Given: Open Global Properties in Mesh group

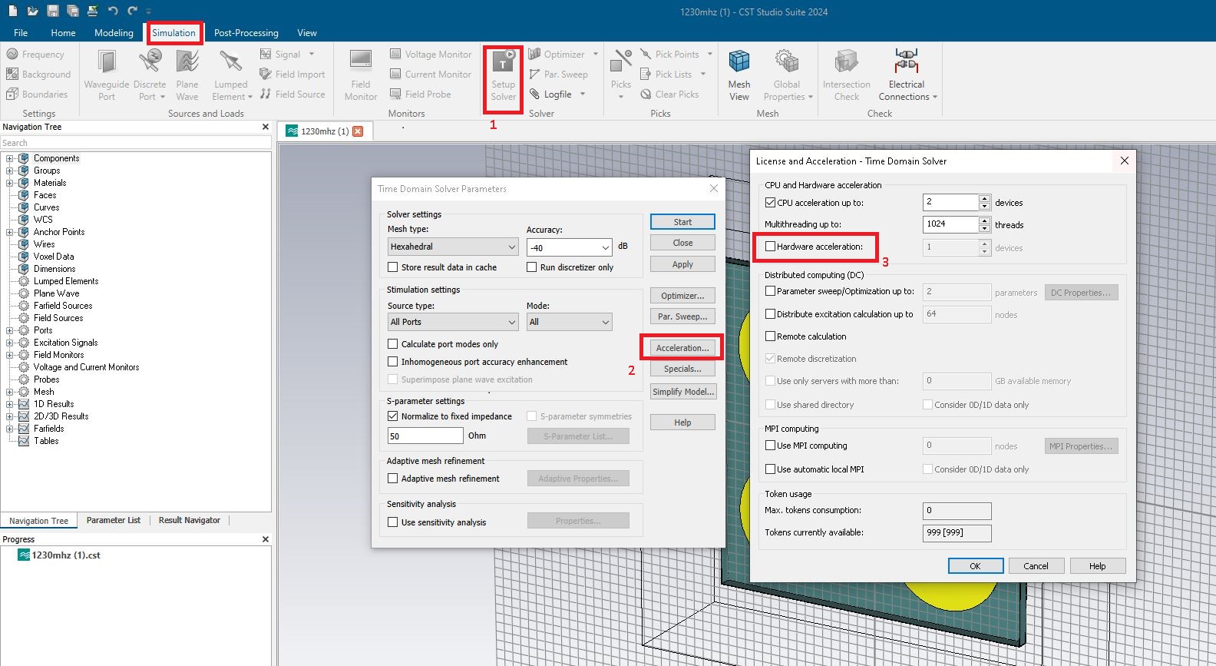Looking at the screenshot, I should click(x=787, y=75).
